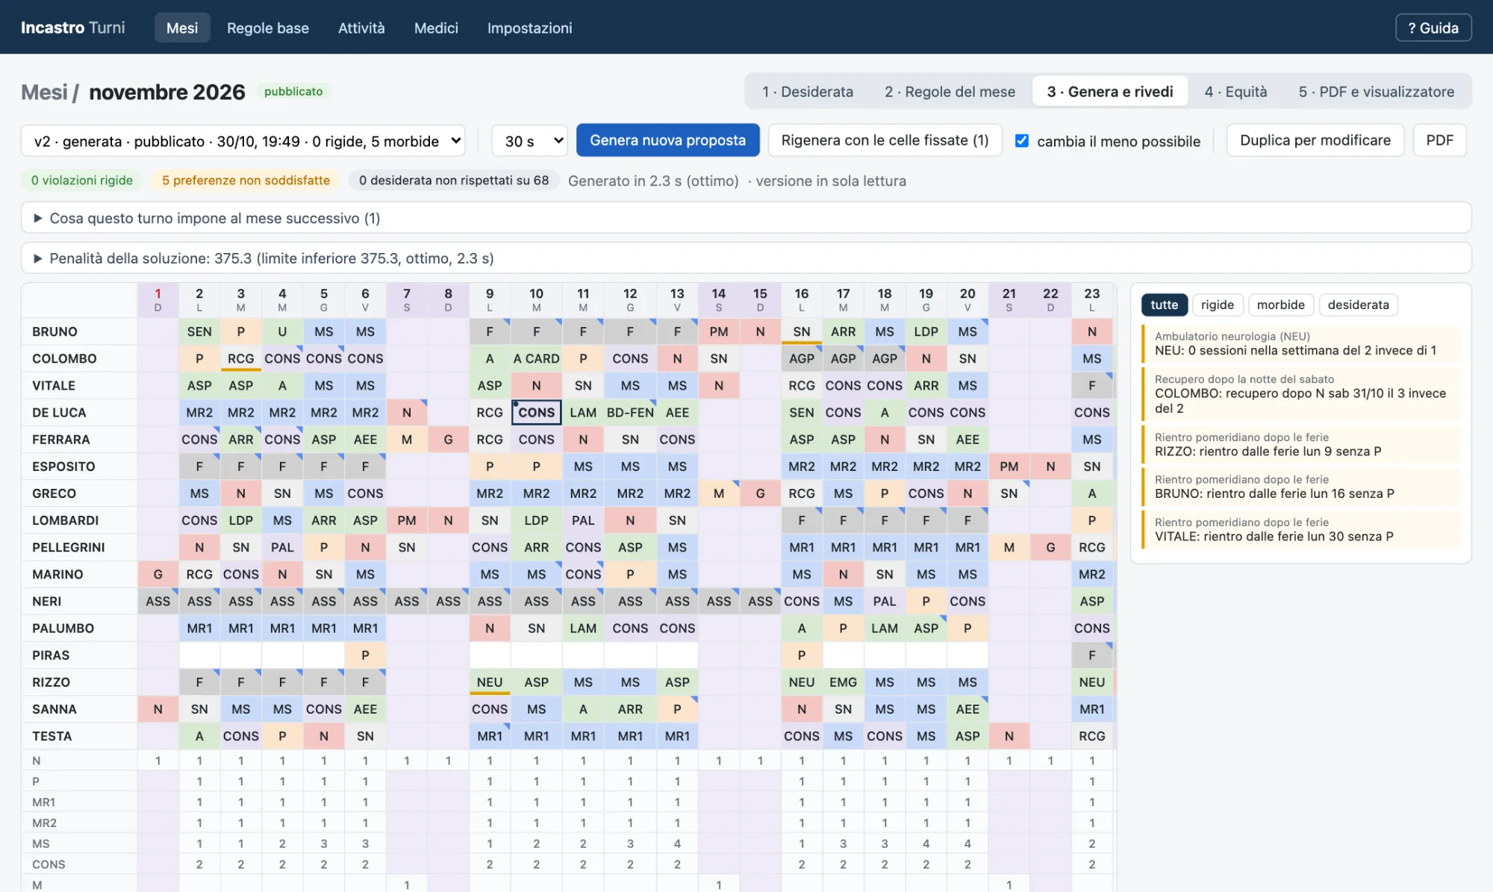This screenshot has height=892, width=1493.
Task: Open VITALE rientro dalle ferie lun 30 violation
Action: pyautogui.click(x=1301, y=529)
